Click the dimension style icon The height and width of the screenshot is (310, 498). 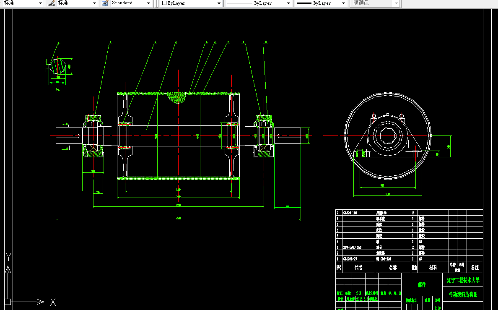[51, 3]
